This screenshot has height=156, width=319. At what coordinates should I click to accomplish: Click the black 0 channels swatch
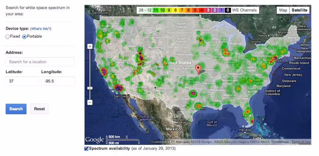(228, 10)
